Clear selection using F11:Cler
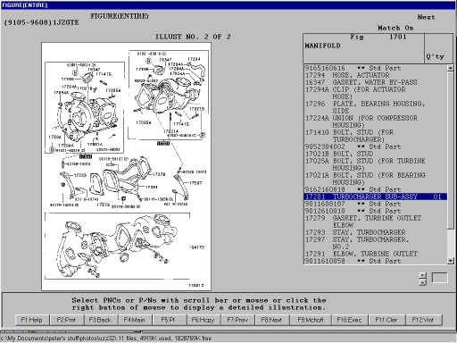 click(386, 320)
